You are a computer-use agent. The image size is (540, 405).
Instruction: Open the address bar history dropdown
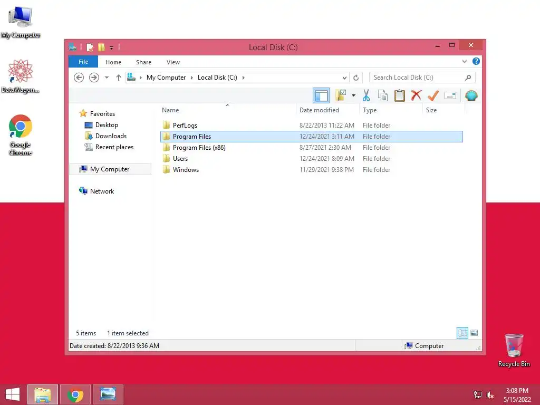344,78
